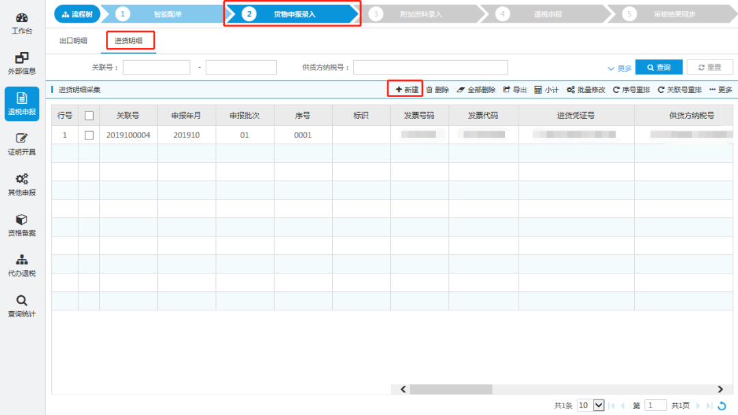
Task: Go to step 5 审核结果同步
Action: pyautogui.click(x=673, y=14)
